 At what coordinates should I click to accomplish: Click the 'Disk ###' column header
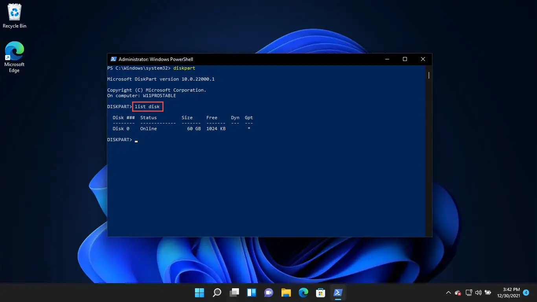coord(124,118)
